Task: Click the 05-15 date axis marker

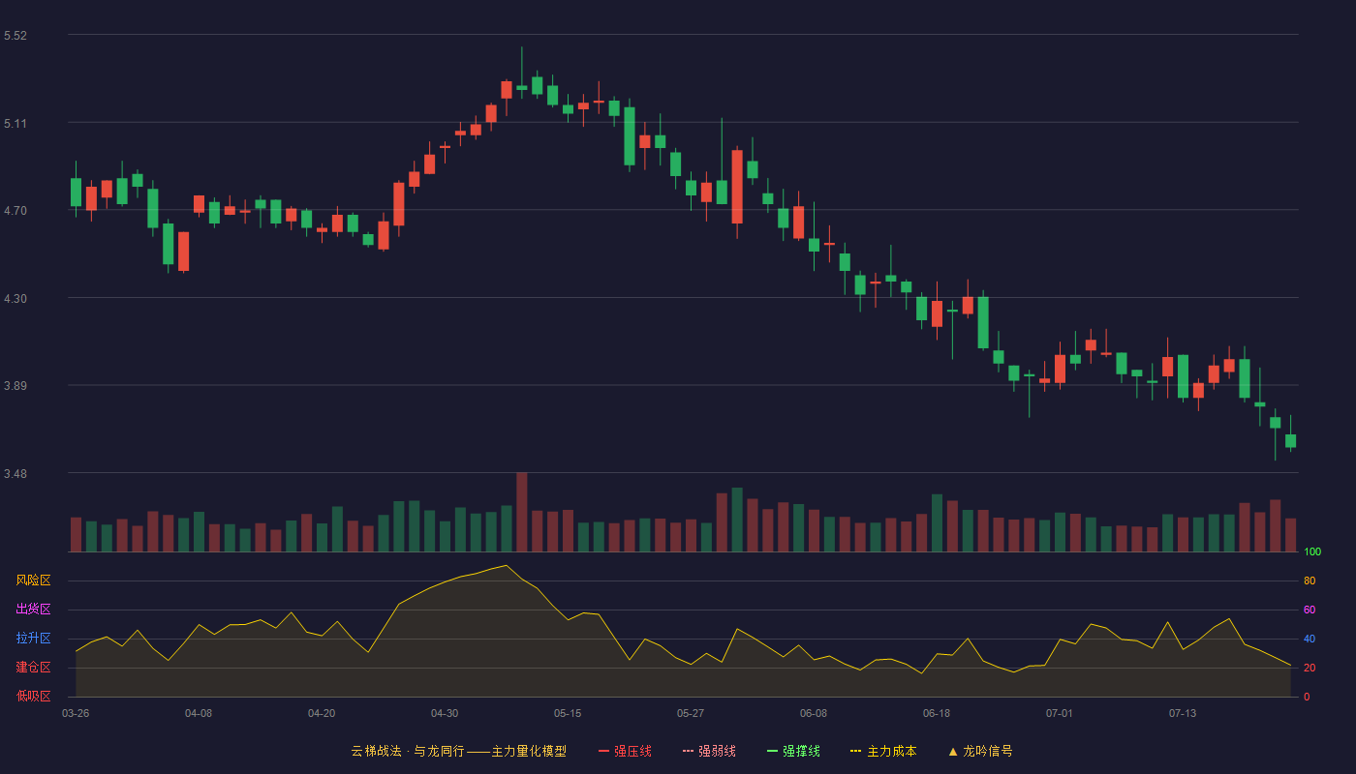Action: pos(568,714)
